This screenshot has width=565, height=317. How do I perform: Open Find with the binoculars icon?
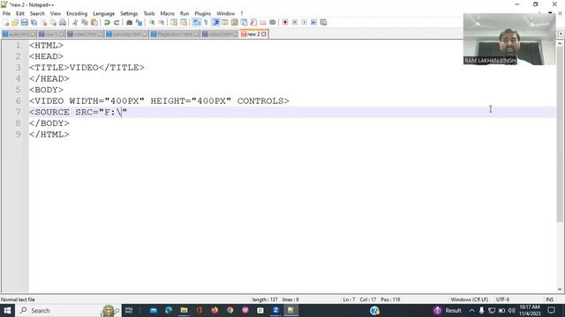(129, 22)
